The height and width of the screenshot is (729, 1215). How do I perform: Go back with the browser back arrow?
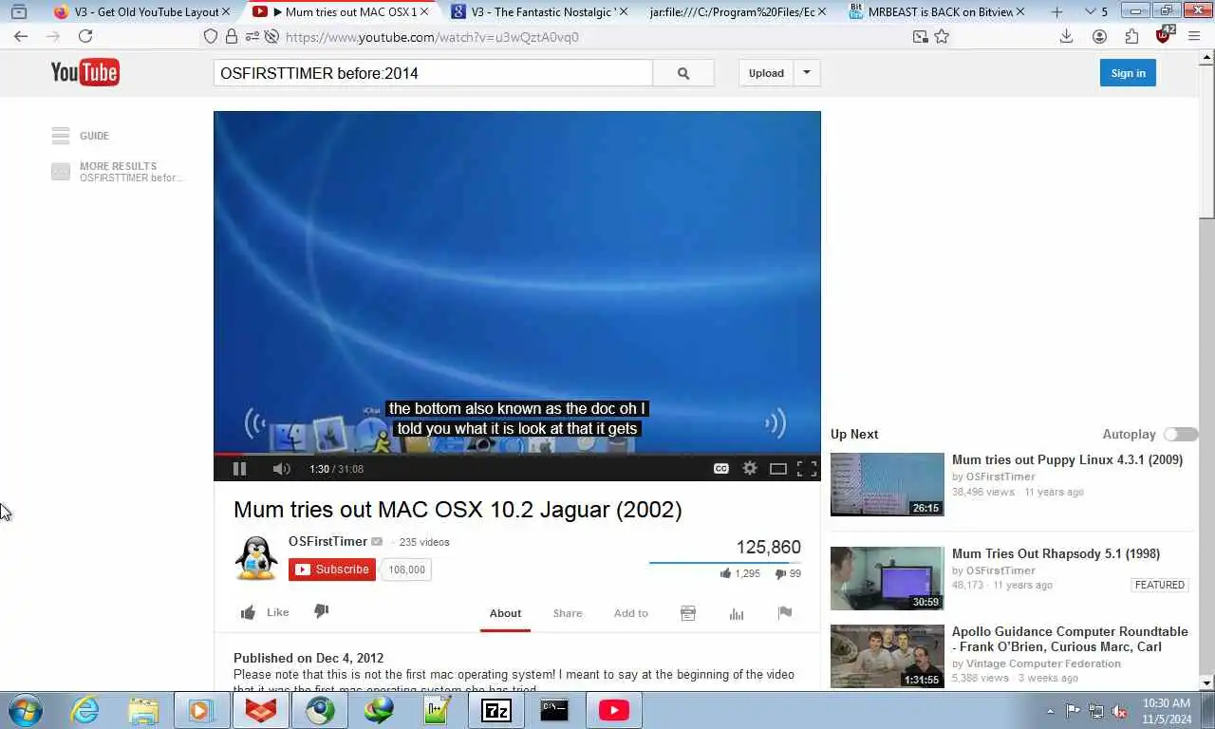click(x=21, y=36)
